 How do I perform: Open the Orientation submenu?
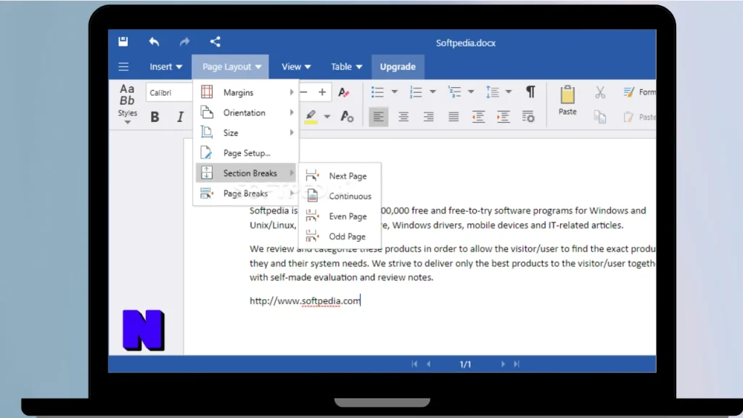(247, 112)
